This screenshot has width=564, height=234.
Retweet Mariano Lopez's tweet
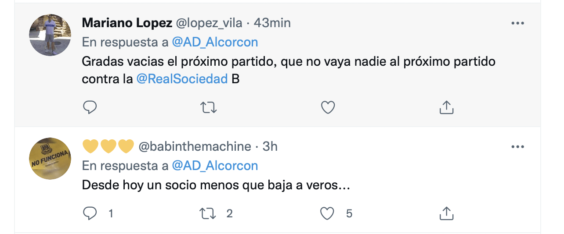209,107
